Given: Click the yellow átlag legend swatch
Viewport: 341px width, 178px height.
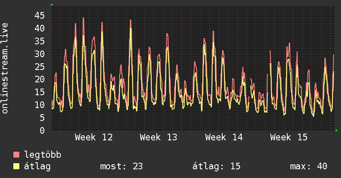Looking at the screenshot, I should point(16,166).
